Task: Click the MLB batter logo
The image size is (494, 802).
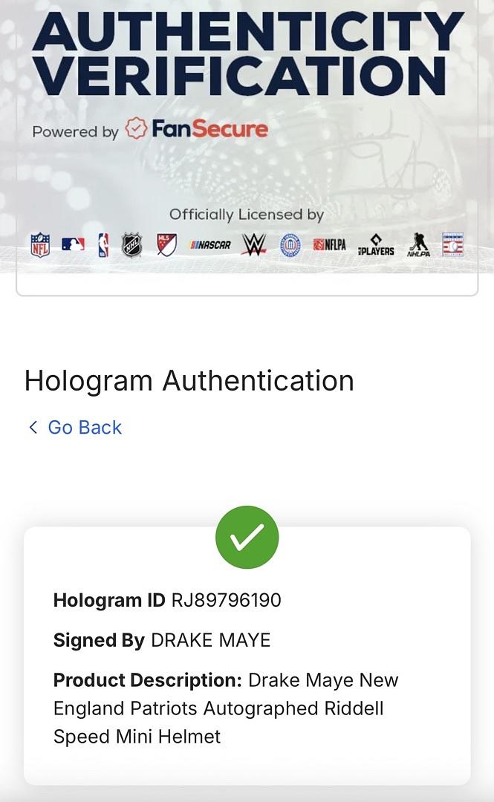Action: pyautogui.click(x=74, y=244)
